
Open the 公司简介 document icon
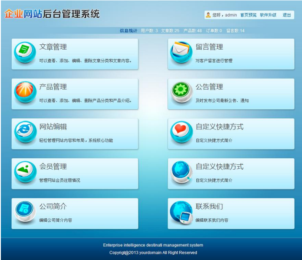click(25, 211)
